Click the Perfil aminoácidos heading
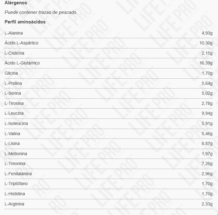The height and width of the screenshot is (215, 218). [x=25, y=22]
